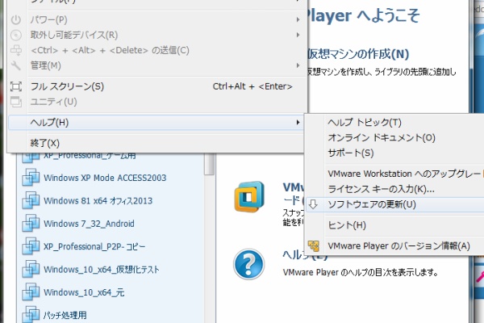Open the ヒント(H) menu entry
The width and height of the screenshot is (484, 323).
(x=347, y=224)
